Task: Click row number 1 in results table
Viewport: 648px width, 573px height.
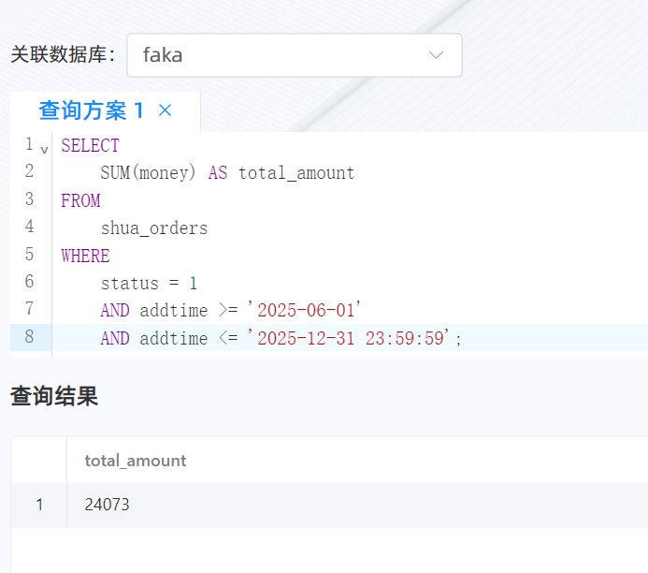Action: coord(39,505)
